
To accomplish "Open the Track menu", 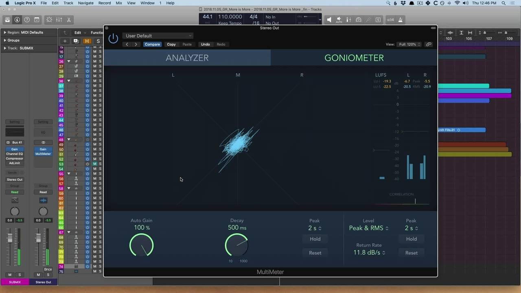I will (x=68, y=3).
